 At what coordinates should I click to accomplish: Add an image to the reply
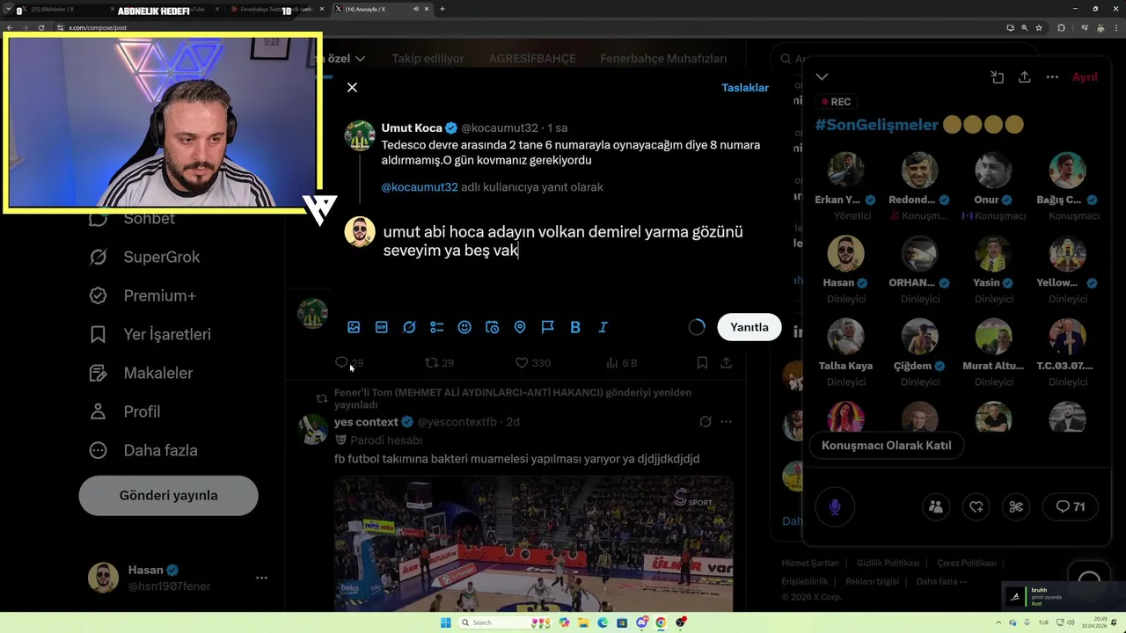[x=354, y=327]
